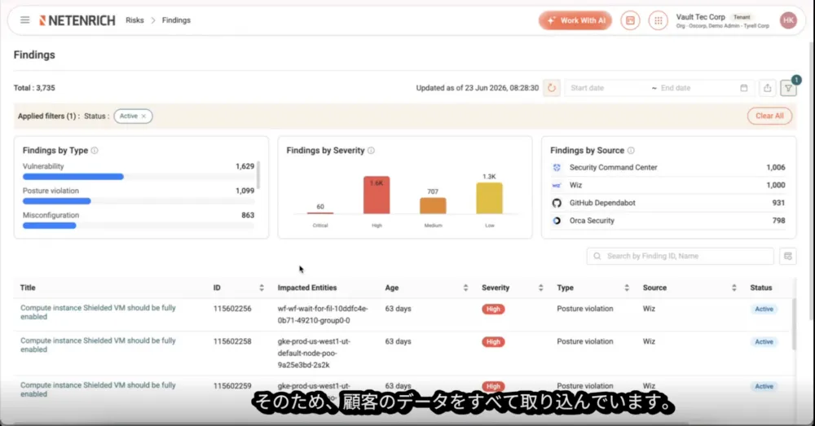815x426 pixels.
Task: Refresh the findings data
Action: coord(552,88)
